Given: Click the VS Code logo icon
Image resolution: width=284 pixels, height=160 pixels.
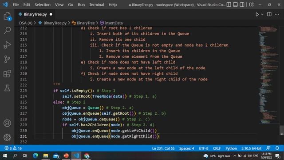Looking at the screenshot, I should click(x=5, y=4).
